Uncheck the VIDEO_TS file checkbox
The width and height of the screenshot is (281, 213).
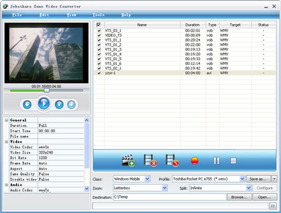click(x=99, y=35)
